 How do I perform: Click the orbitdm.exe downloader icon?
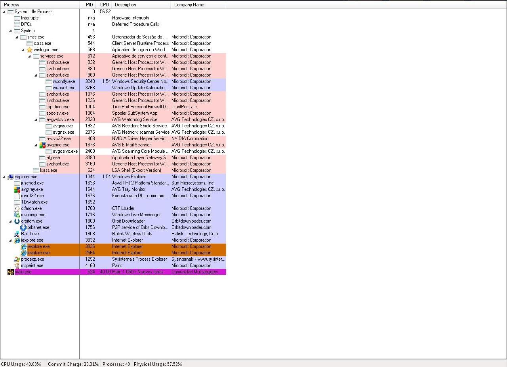[x=17, y=221]
